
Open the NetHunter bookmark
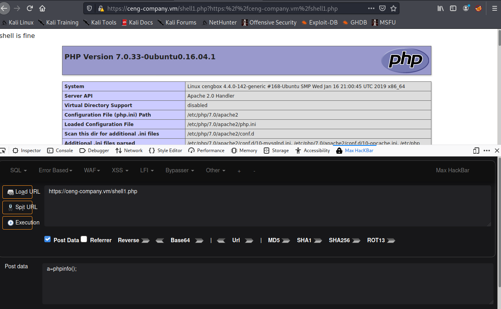point(219,23)
